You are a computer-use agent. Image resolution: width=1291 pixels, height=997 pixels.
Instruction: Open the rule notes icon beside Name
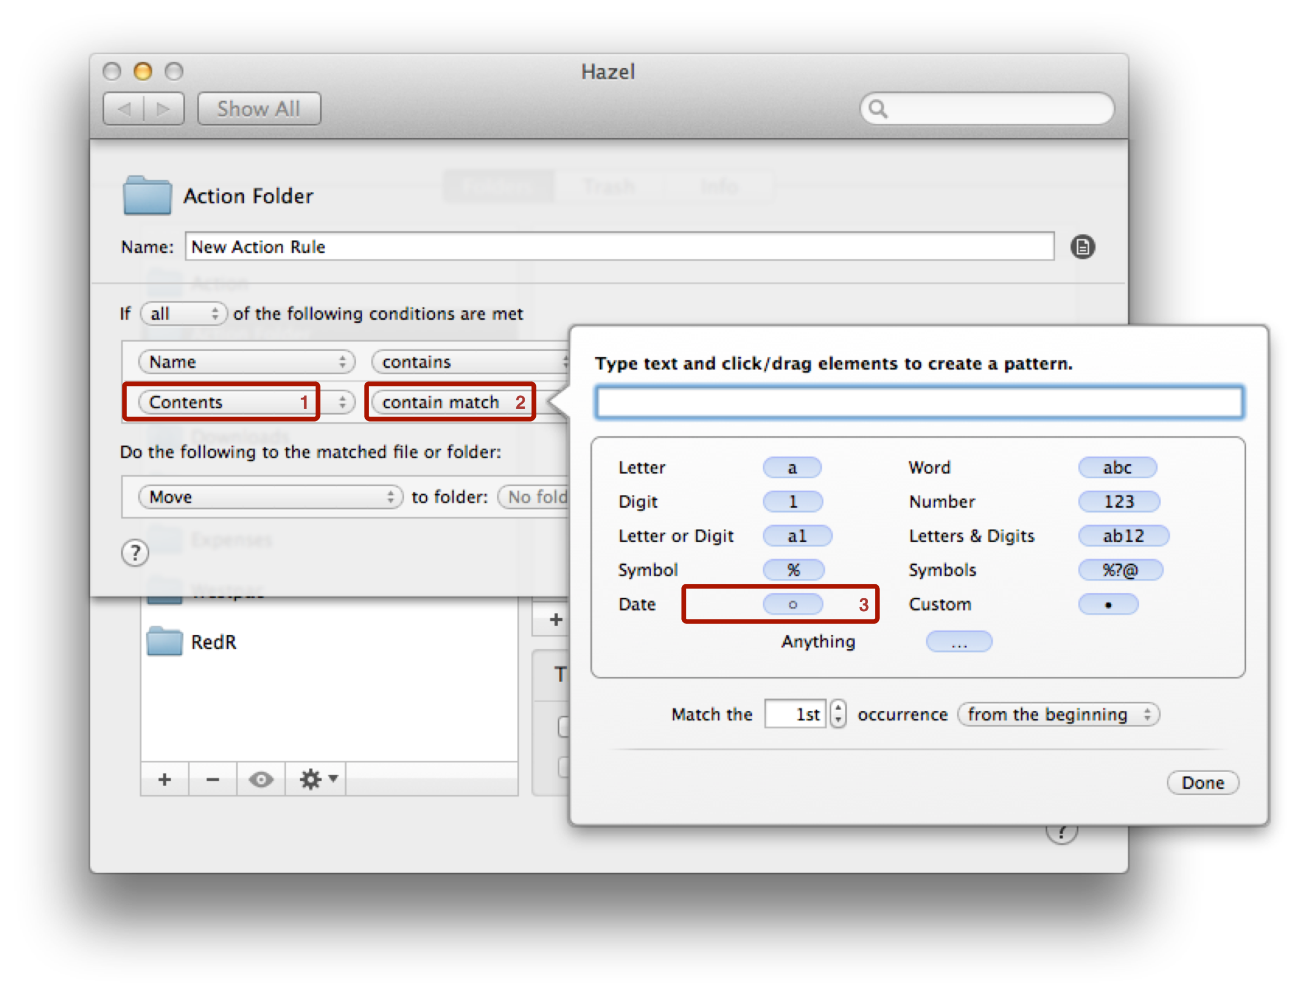[1082, 247]
